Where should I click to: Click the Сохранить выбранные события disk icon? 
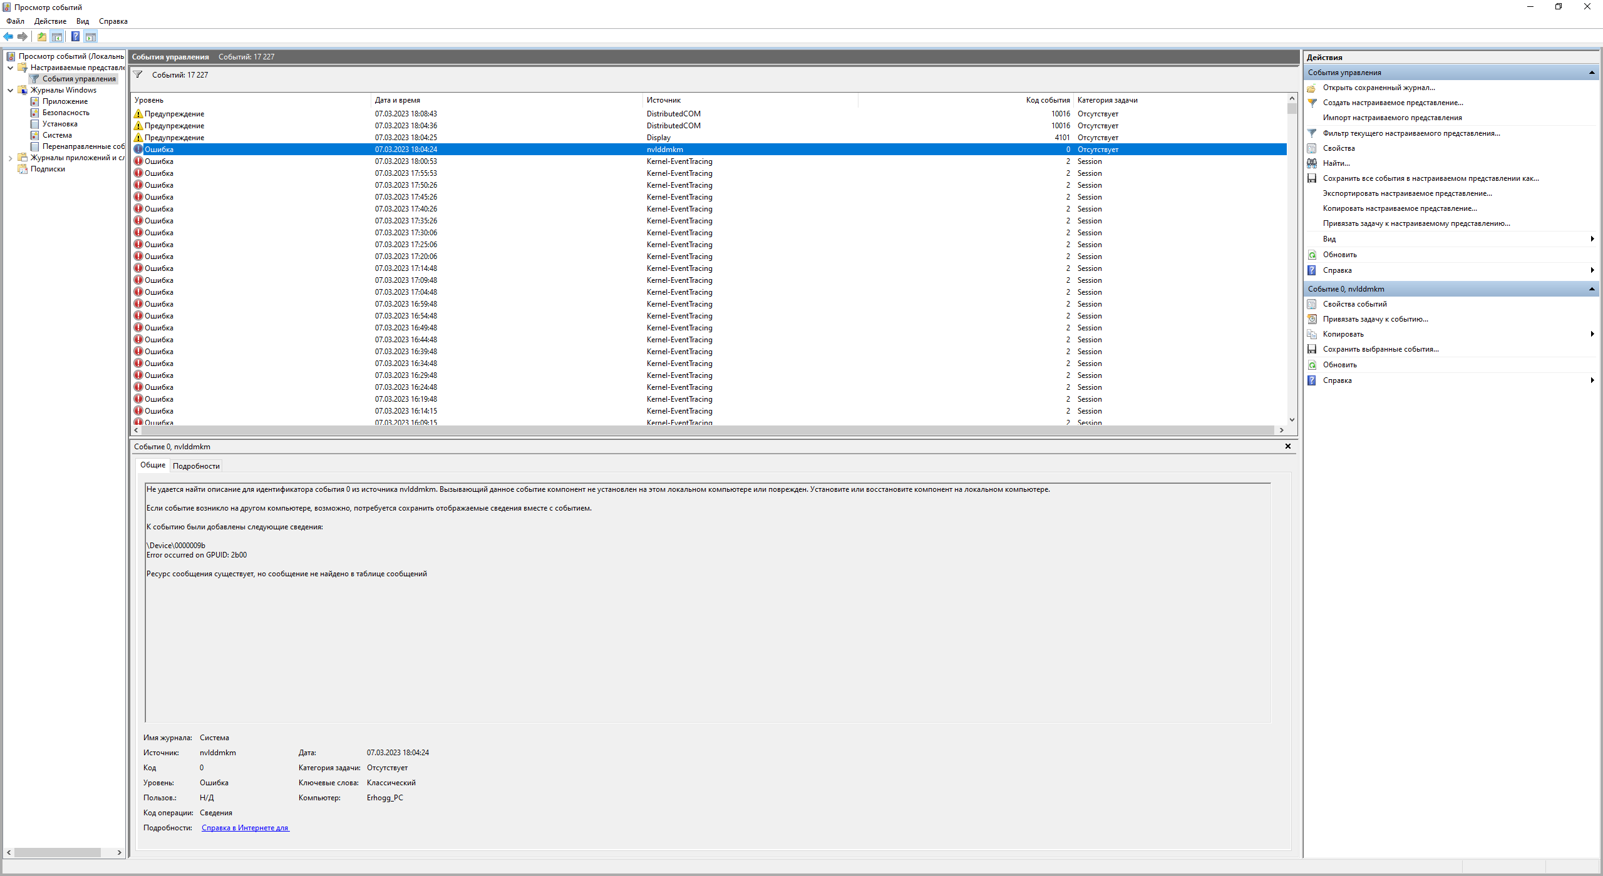pos(1312,349)
